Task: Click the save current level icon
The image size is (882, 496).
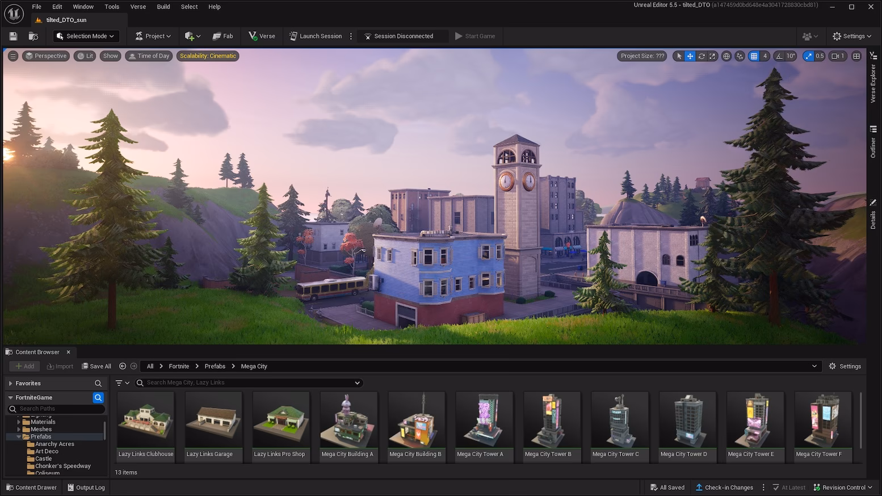Action: click(13, 36)
